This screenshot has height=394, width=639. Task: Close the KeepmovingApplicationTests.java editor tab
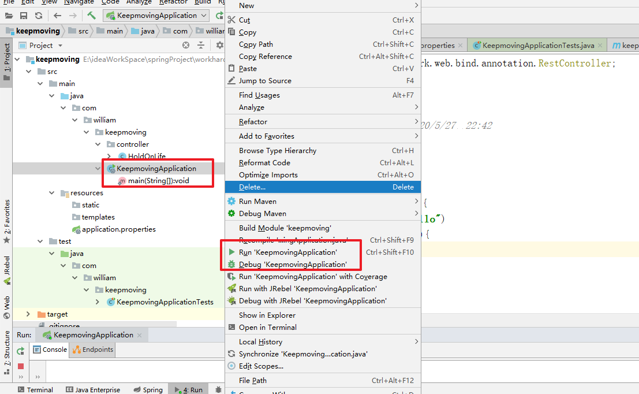click(600, 45)
